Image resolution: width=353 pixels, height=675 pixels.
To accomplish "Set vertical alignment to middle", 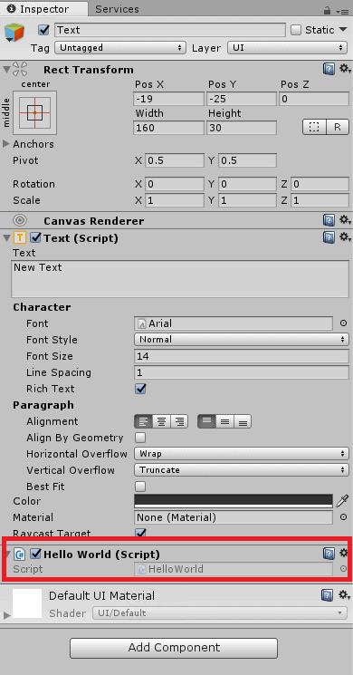I will point(224,421).
